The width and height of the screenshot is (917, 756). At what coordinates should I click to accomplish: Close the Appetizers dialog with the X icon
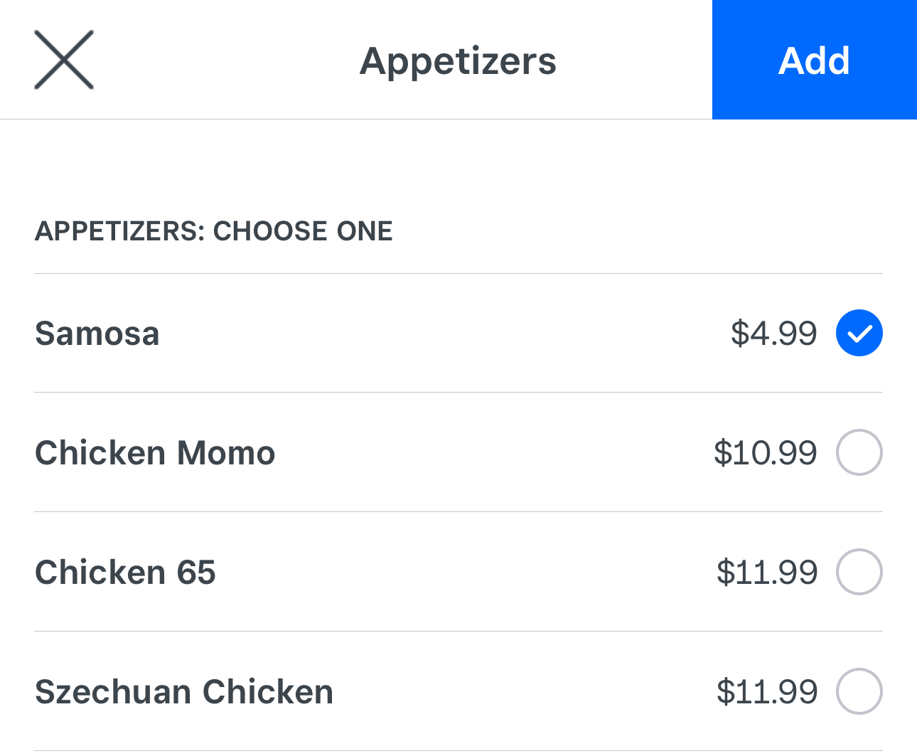[x=64, y=60]
